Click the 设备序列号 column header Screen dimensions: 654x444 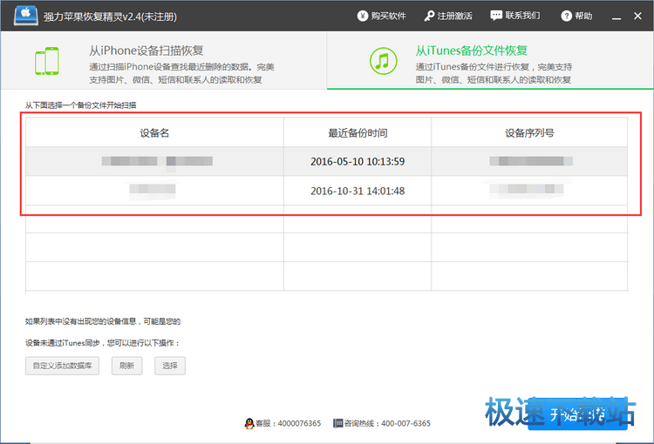[529, 133]
